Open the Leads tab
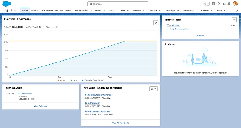Image resolution: width=241 pixels, height=128 pixels. [x=98, y=11]
